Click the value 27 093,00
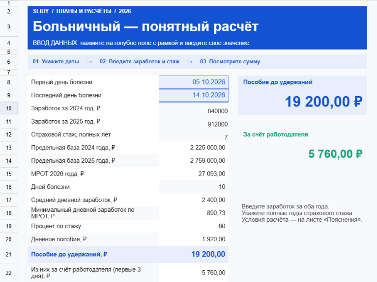This screenshot has height=282, width=377. [x=212, y=174]
